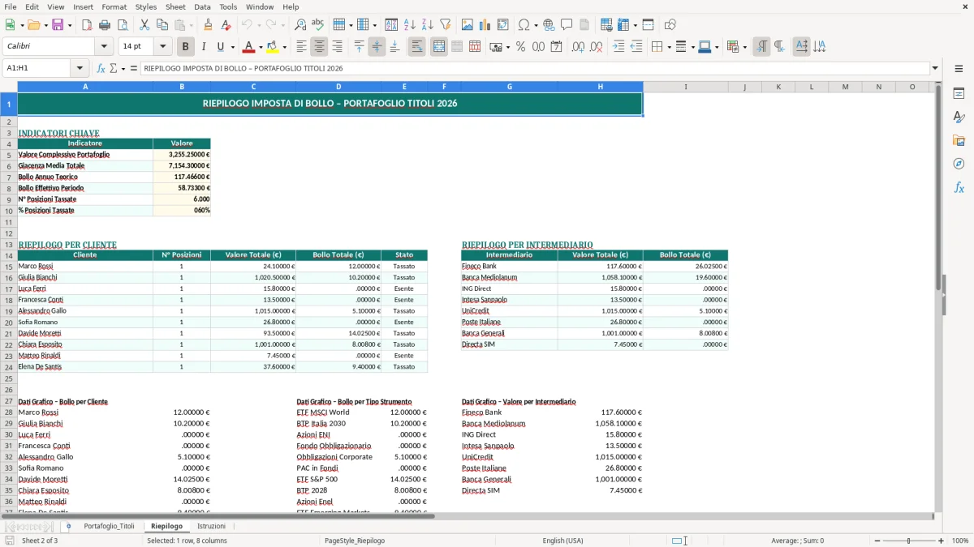974x547 pixels.
Task: Open Conditional Formatting dropdown arrow
Action: (744, 47)
